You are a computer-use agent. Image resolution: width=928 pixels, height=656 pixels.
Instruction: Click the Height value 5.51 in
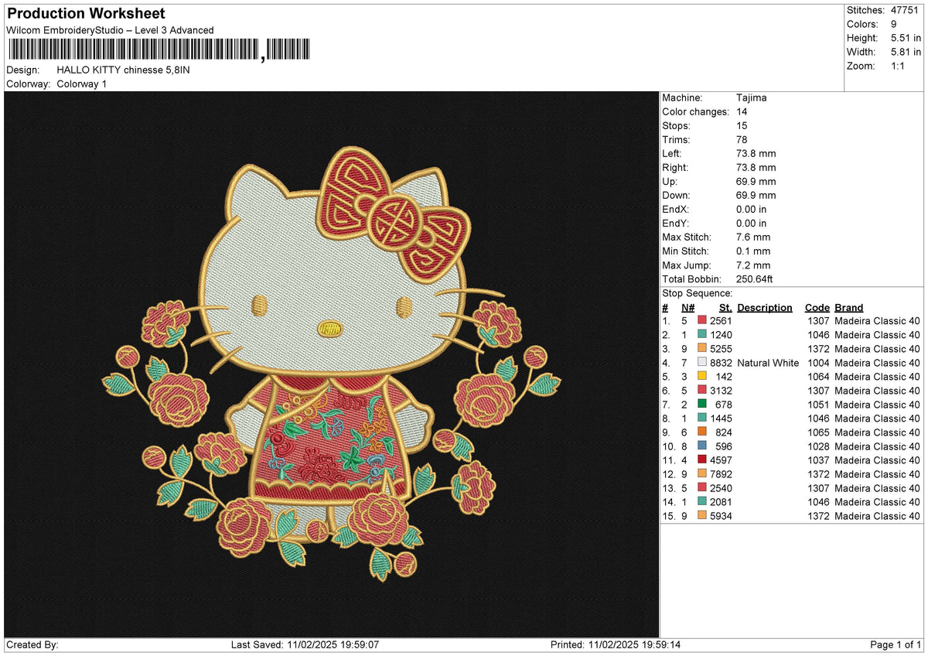tap(906, 38)
